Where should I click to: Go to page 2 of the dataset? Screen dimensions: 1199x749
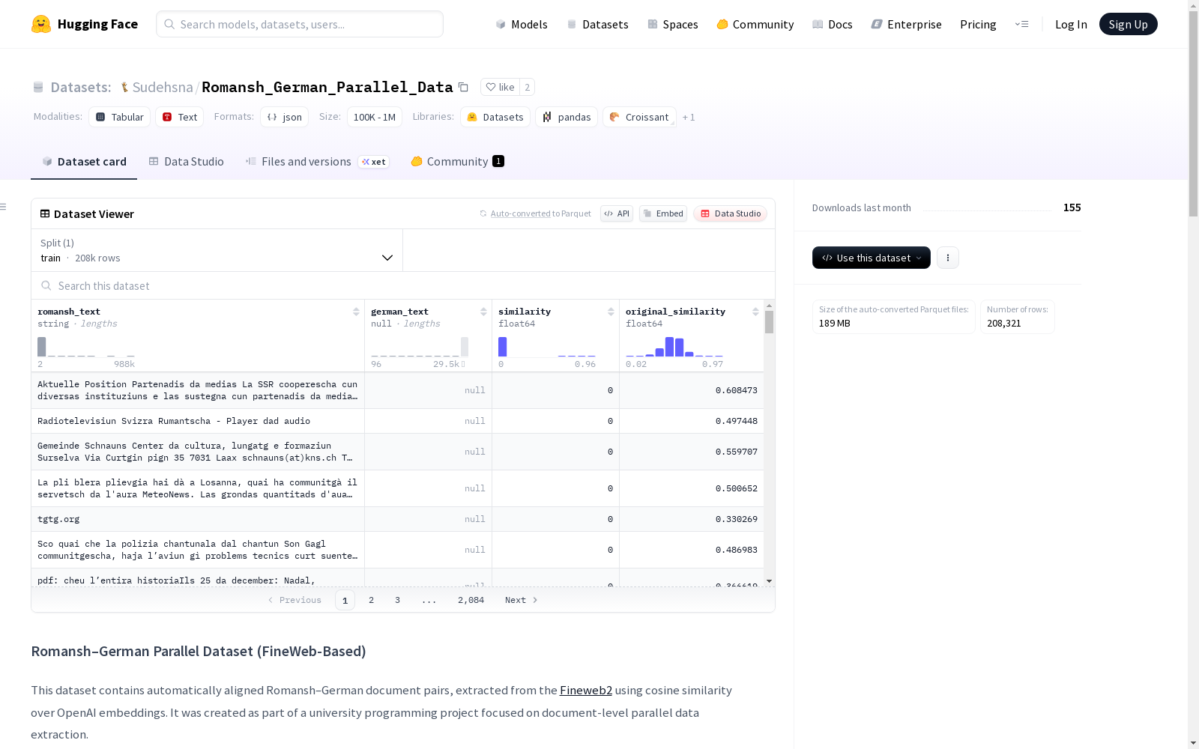coord(371,600)
